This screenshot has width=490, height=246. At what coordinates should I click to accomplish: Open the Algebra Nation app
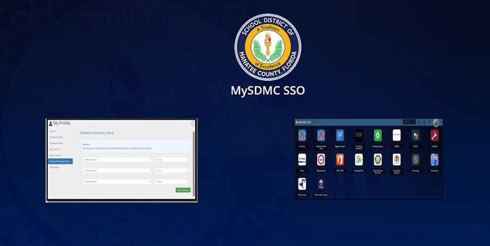pos(340,135)
